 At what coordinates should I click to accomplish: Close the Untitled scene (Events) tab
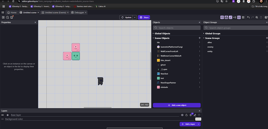click(x=68, y=13)
